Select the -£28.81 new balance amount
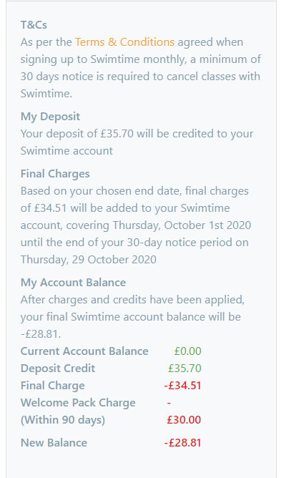The height and width of the screenshot is (478, 284). [x=183, y=443]
